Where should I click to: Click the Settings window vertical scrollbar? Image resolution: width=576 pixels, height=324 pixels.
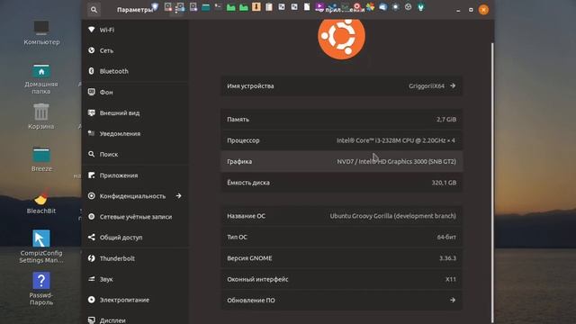tap(492, 182)
